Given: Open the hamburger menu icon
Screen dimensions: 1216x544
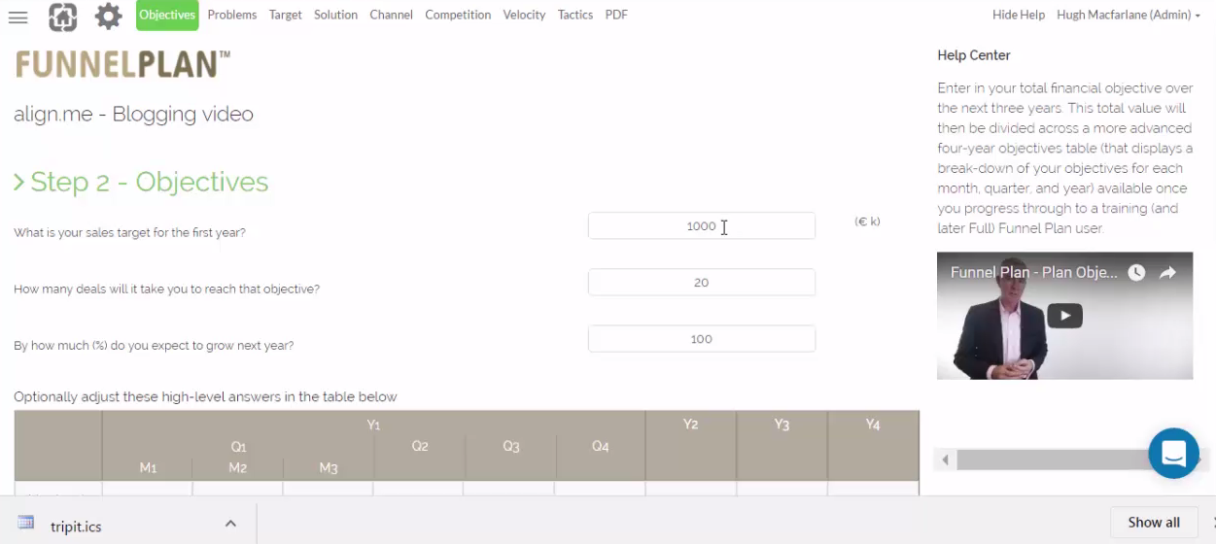Looking at the screenshot, I should pyautogui.click(x=17, y=17).
